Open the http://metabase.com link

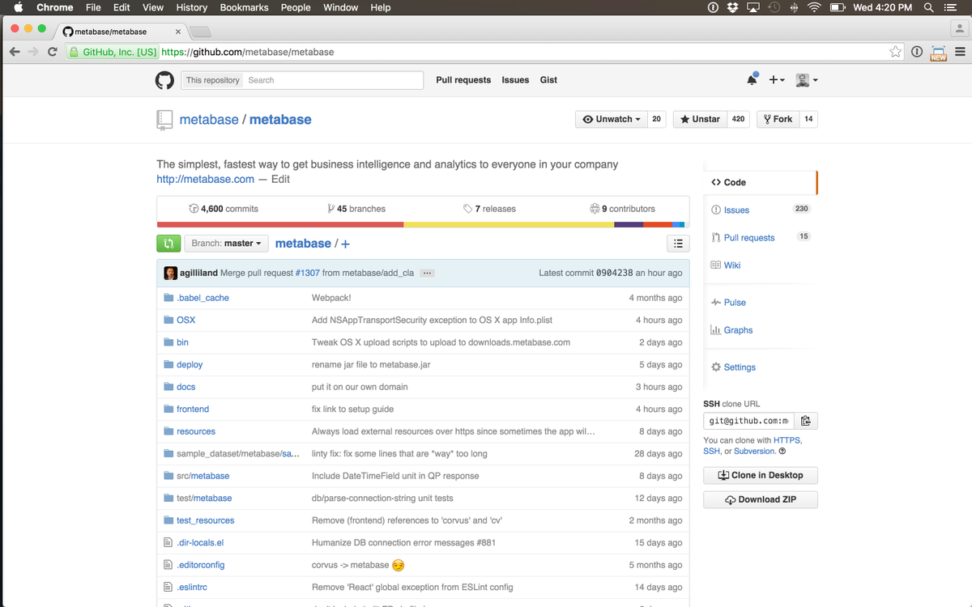pos(205,180)
